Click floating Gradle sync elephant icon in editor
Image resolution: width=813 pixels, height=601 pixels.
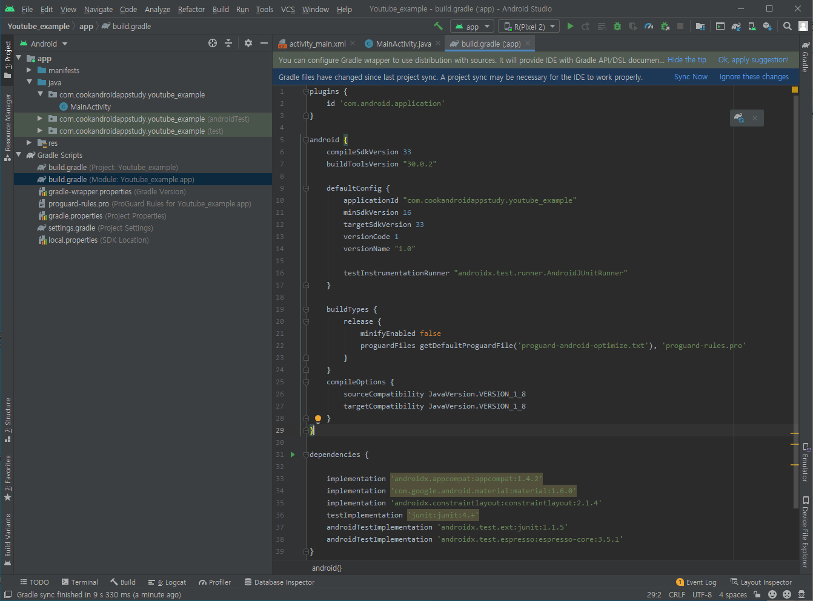point(738,118)
